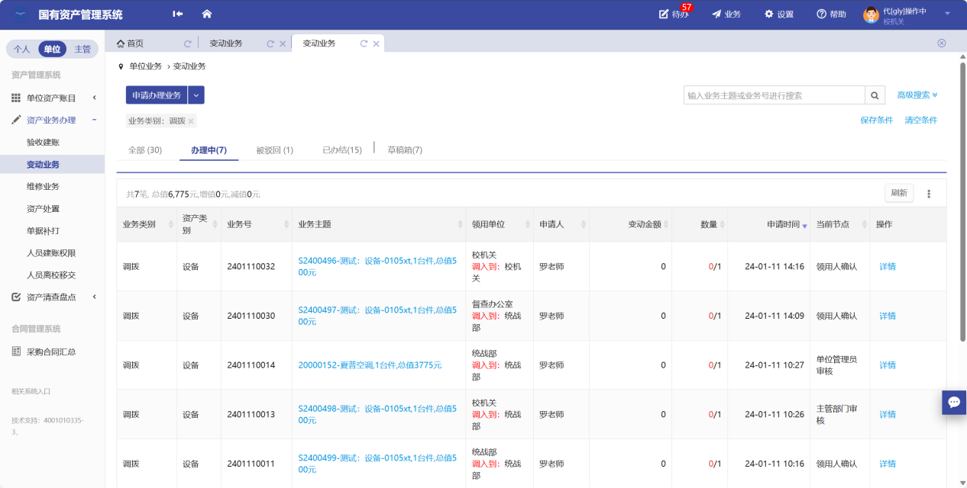
Task: Open dropdown arrow beside 申请办理业务
Action: 196,95
